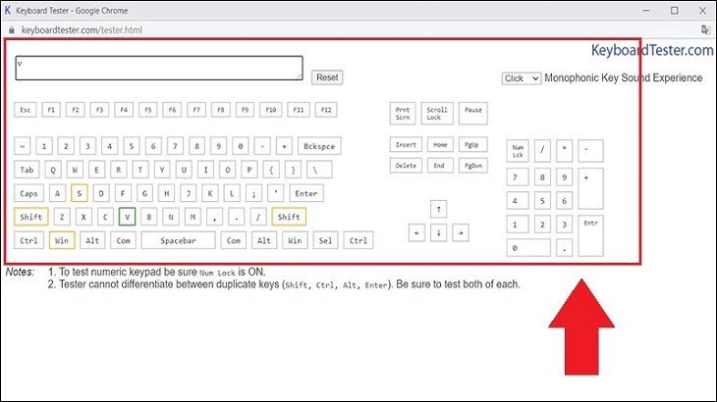Viewport: 717px width, 402px height.
Task: Click the keyboardtester.com address bar URL
Action: [x=82, y=30]
